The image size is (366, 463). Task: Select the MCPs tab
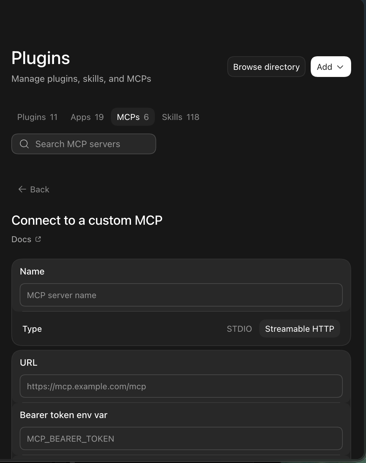tap(133, 117)
